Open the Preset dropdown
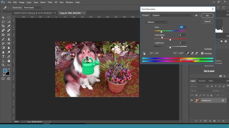 click(x=172, y=15)
